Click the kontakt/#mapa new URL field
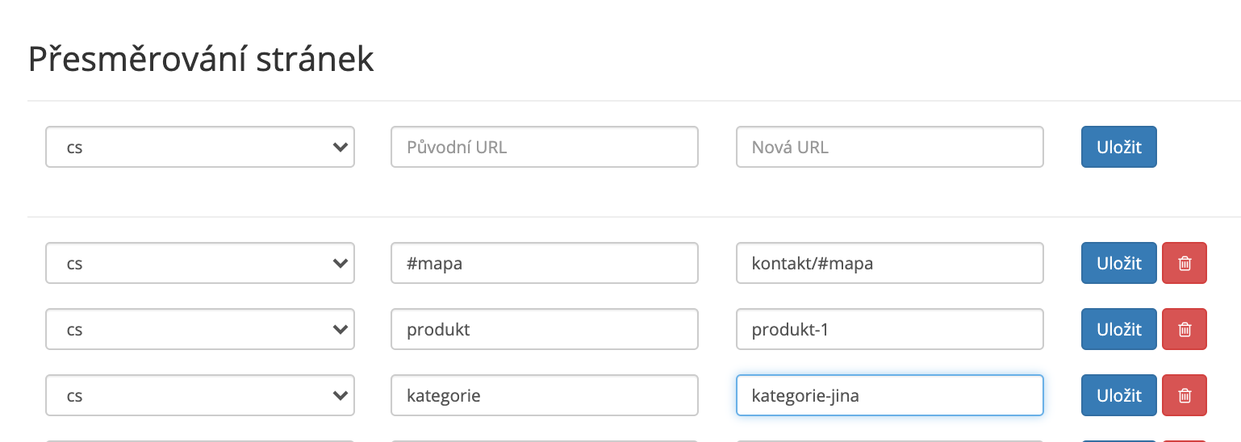1241x442 pixels. point(890,263)
